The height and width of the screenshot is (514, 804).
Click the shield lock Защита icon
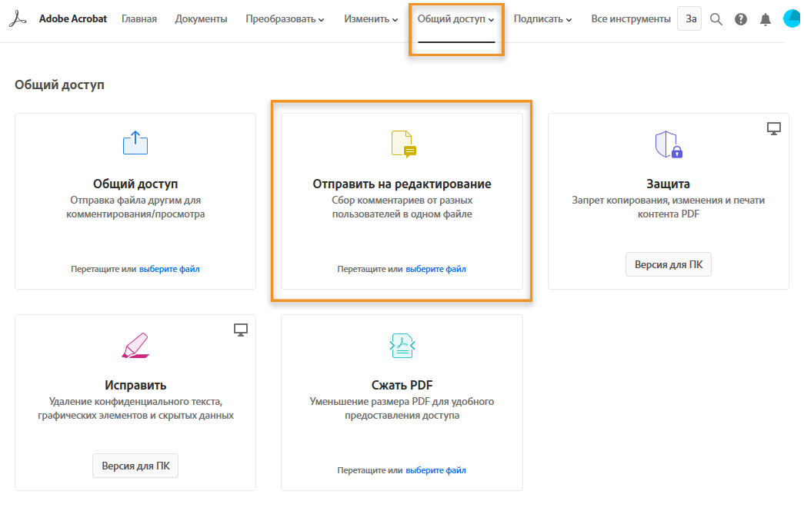pyautogui.click(x=668, y=144)
